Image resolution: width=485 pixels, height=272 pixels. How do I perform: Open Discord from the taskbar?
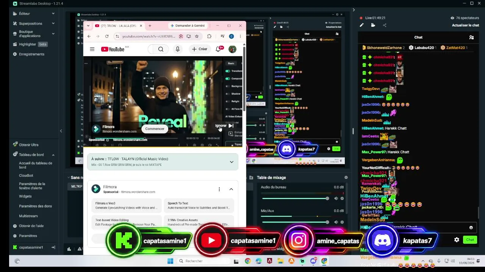[x=313, y=261]
